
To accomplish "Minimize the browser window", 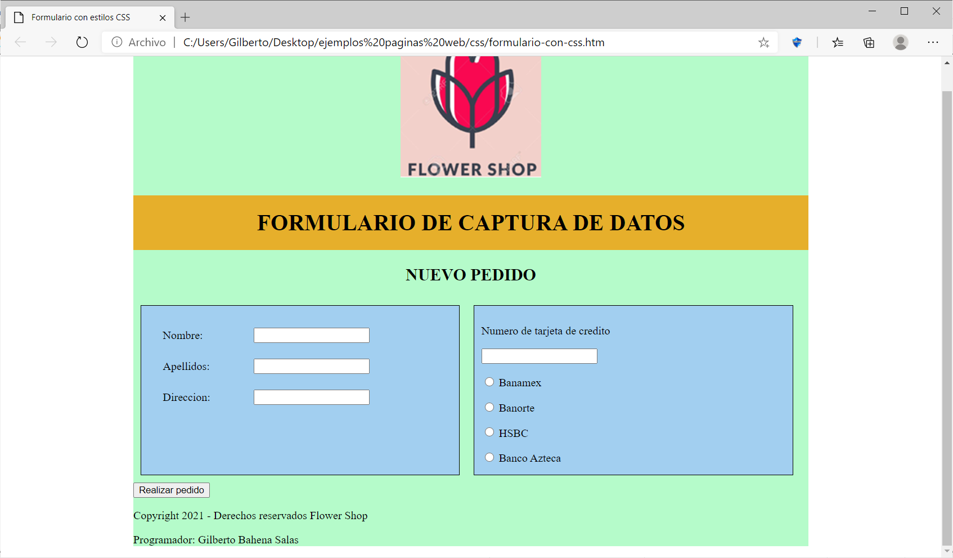I will 873,11.
